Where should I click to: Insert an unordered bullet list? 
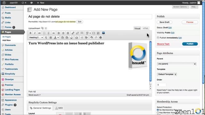click(x=45, y=33)
